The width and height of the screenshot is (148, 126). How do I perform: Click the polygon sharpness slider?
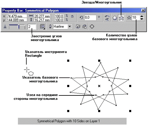[x=17, y=27]
